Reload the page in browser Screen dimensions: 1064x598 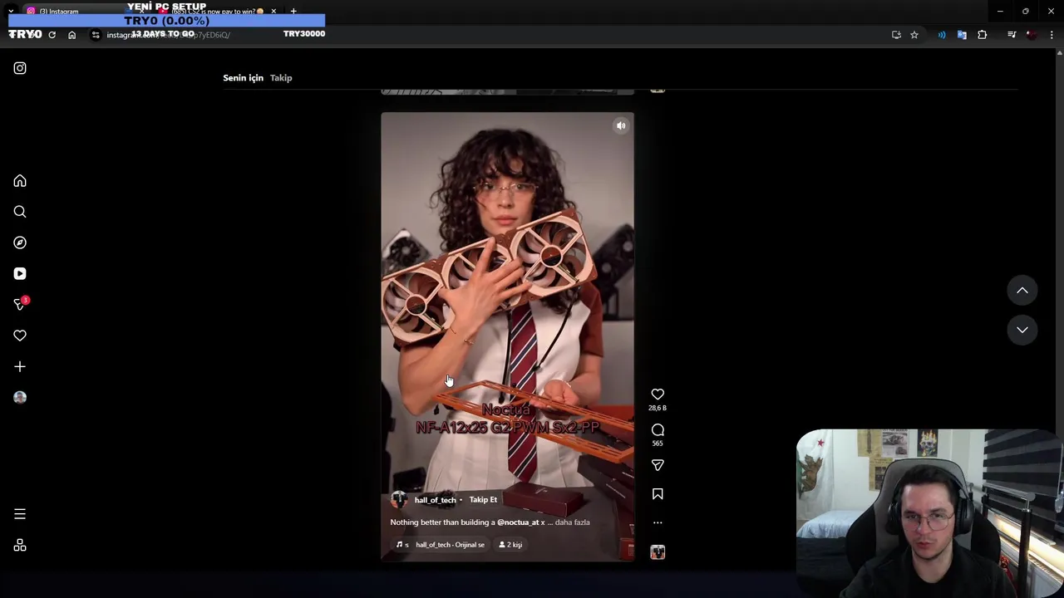pos(52,35)
